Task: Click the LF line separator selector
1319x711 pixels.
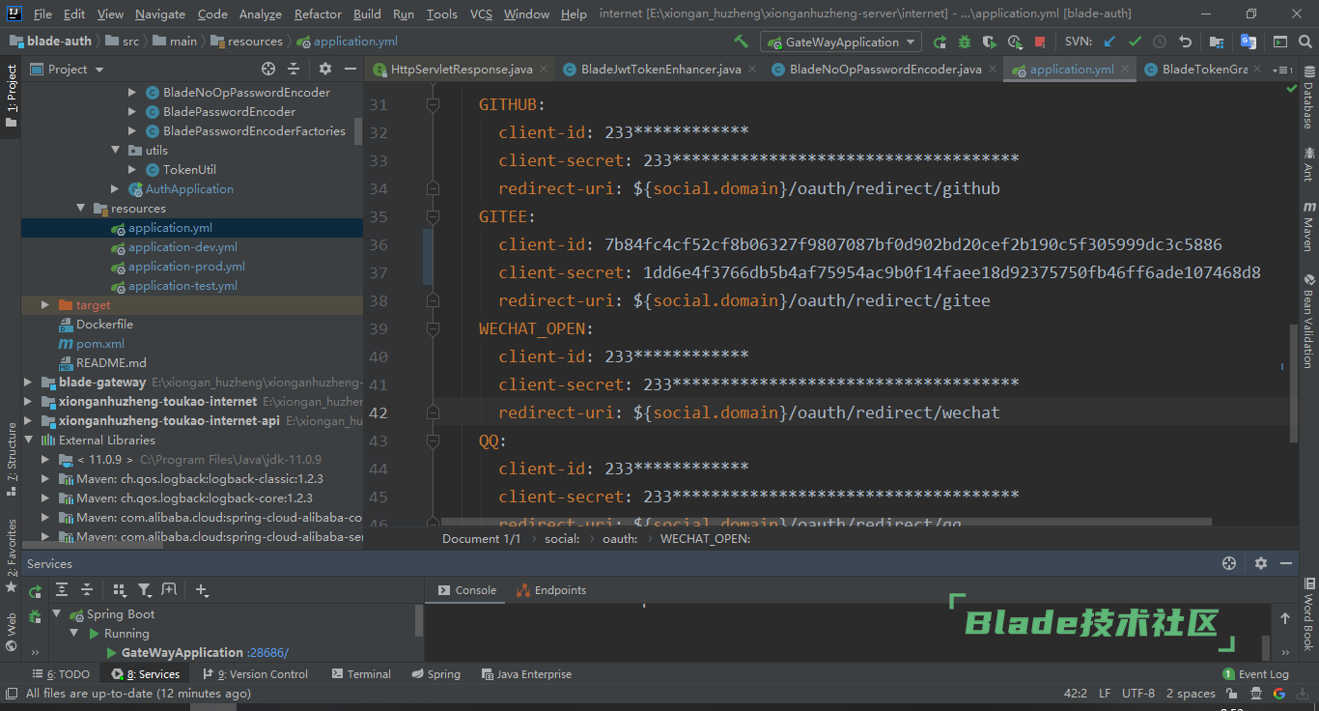Action: coord(1105,694)
